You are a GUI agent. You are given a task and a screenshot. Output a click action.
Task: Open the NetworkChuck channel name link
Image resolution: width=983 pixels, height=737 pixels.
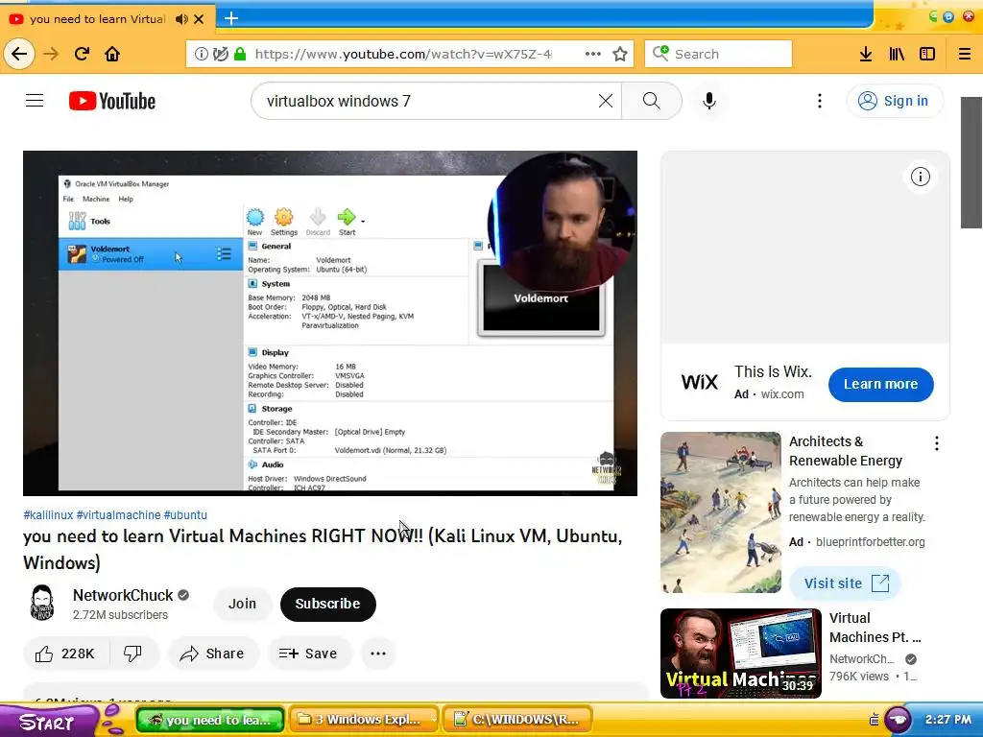[x=123, y=595]
